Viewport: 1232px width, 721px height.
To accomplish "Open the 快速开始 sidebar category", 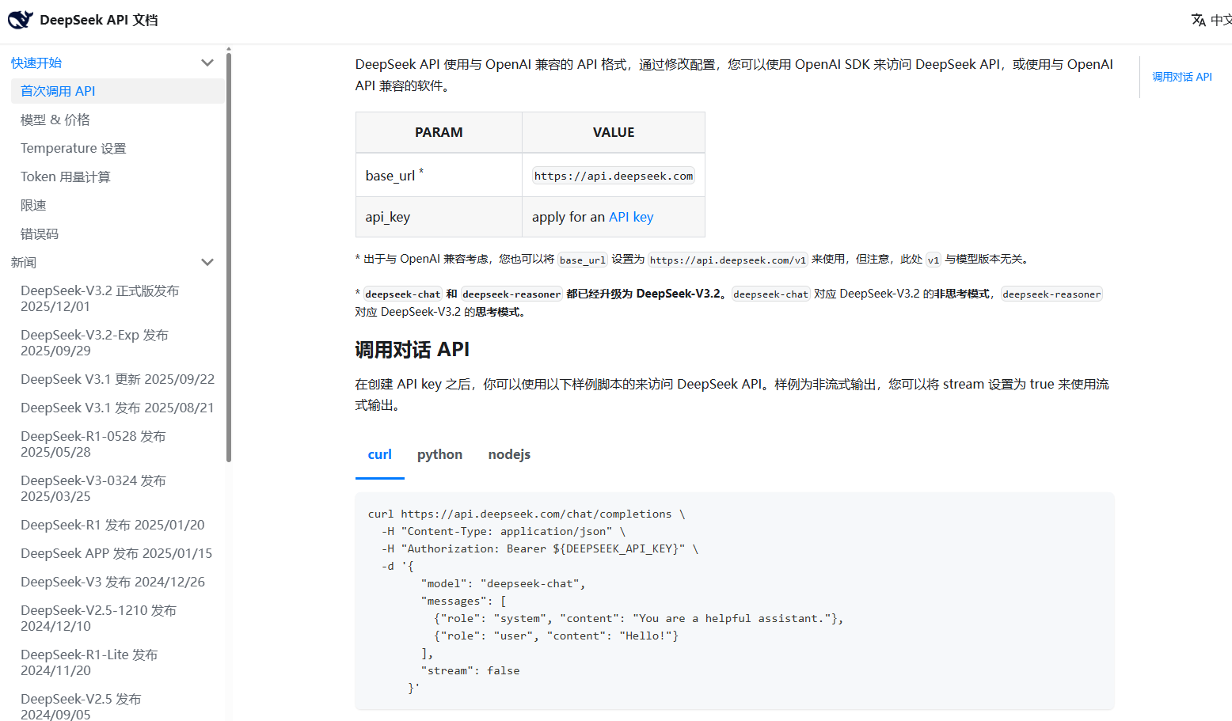I will (x=36, y=63).
